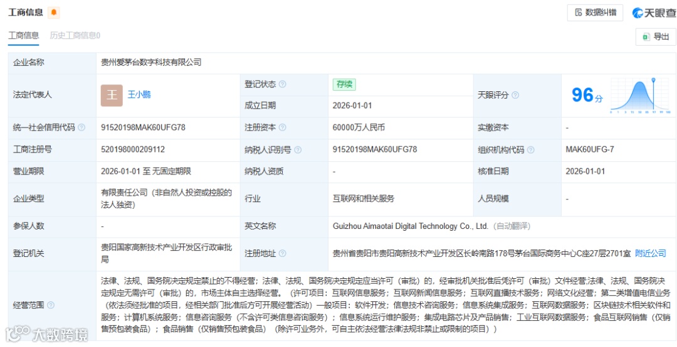Open legal representative 王小鹏 link
677x347 pixels.
pyautogui.click(x=139, y=94)
